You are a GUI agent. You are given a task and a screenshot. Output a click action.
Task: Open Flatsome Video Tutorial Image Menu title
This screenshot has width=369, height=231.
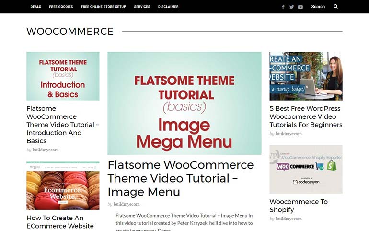[181, 178]
